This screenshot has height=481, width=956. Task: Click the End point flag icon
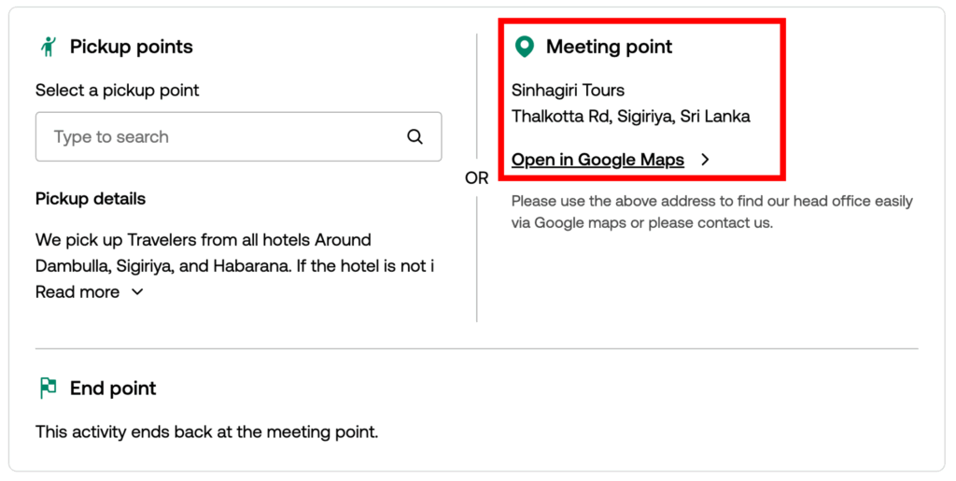click(x=48, y=389)
